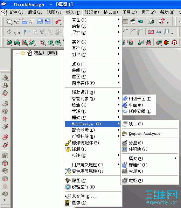Click the linear extrude solid icon
Image resolution: width=181 pixels, height=208 pixels.
[9, 42]
